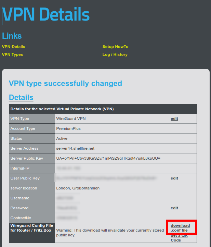Click the London, Großbritannien location value
Image resolution: width=211 pixels, height=247 pixels.
click(x=78, y=188)
